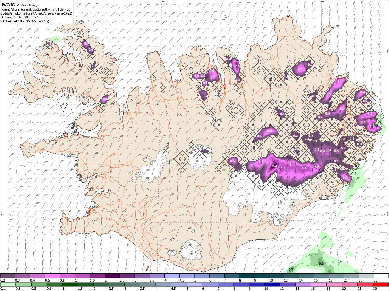389x291 pixels.
Task: Click the 'VT: Fös. 24.10.2025 22Z (+37 h)' text
Action: click(25, 21)
